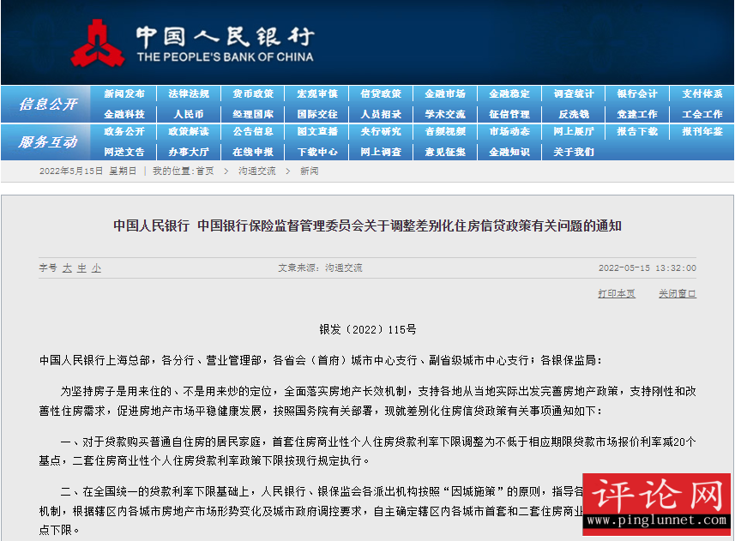Go to 金融稳定 section
This screenshot has height=541, width=735.
pos(509,93)
